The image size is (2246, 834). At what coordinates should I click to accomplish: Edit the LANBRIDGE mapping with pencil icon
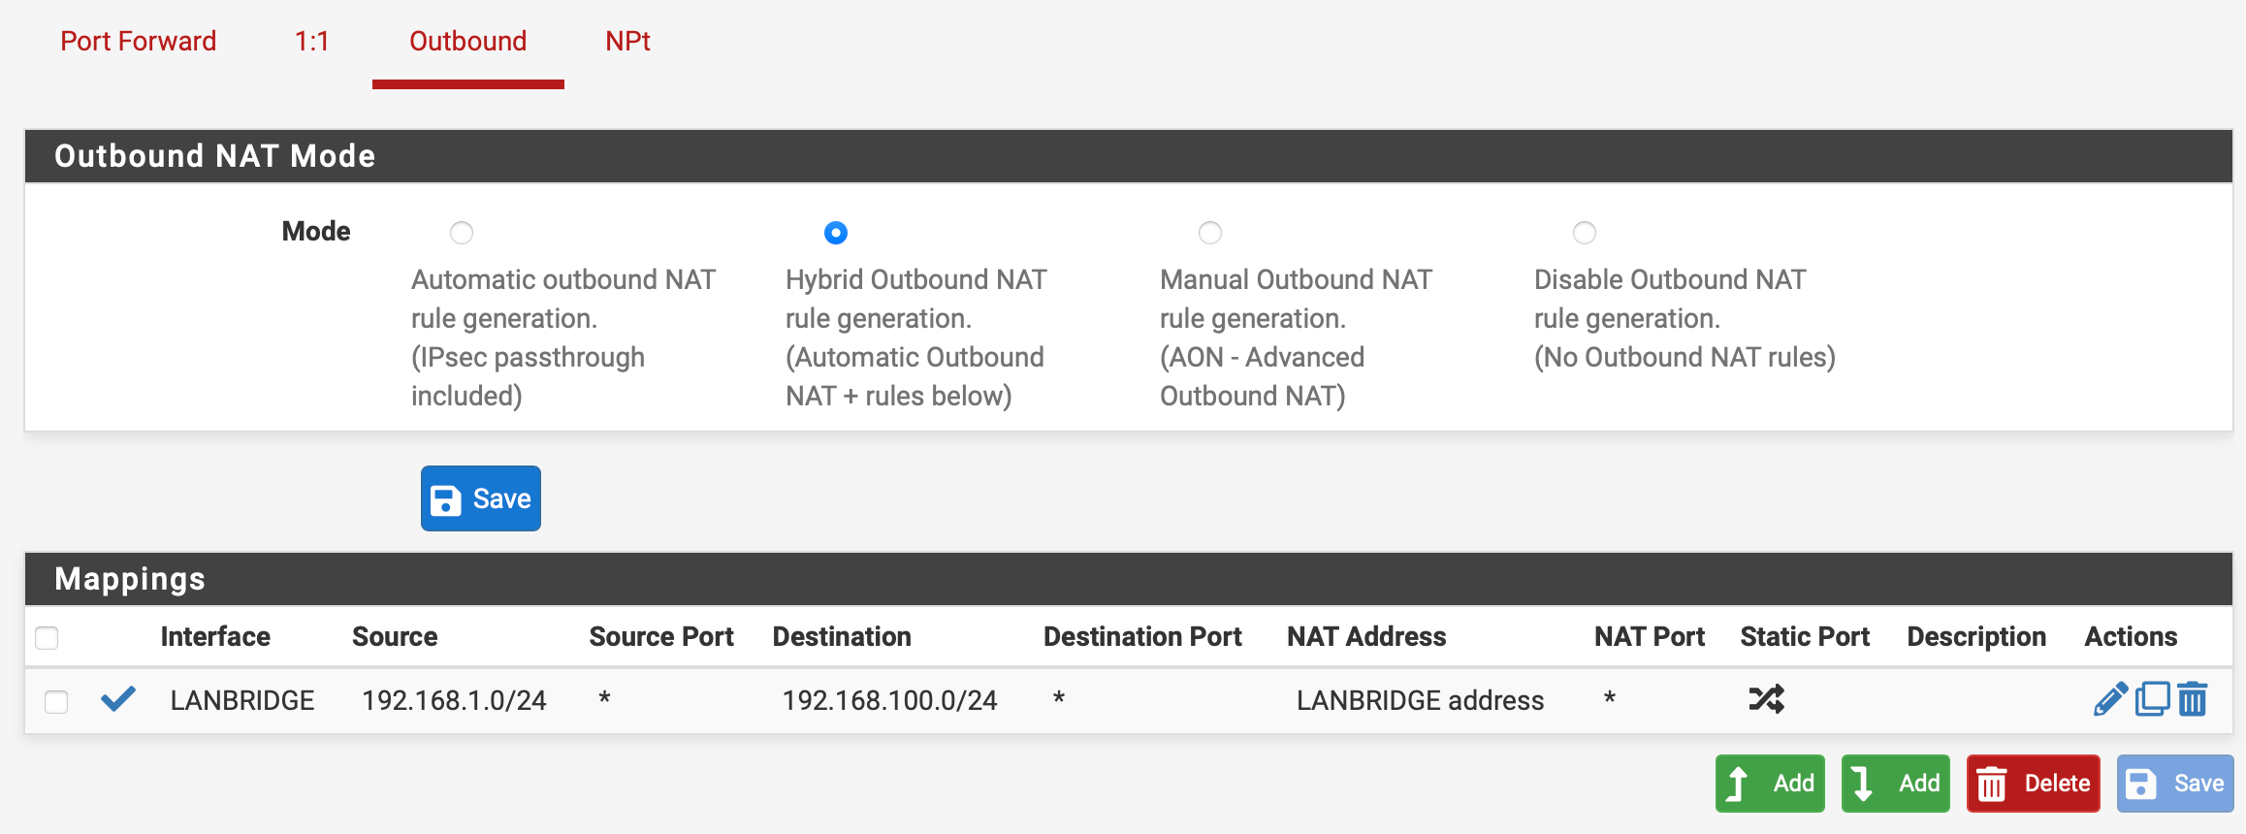pos(2110,699)
